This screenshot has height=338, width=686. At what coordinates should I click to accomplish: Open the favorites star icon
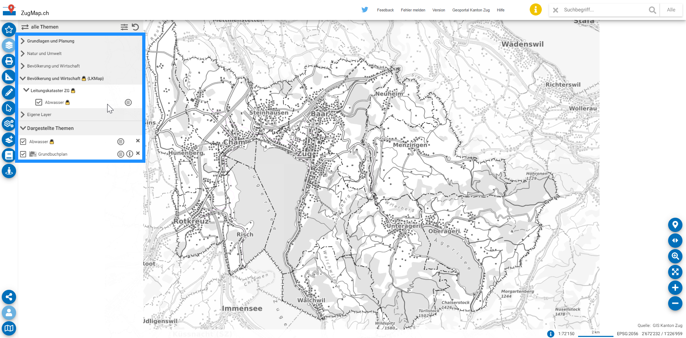tap(9, 30)
